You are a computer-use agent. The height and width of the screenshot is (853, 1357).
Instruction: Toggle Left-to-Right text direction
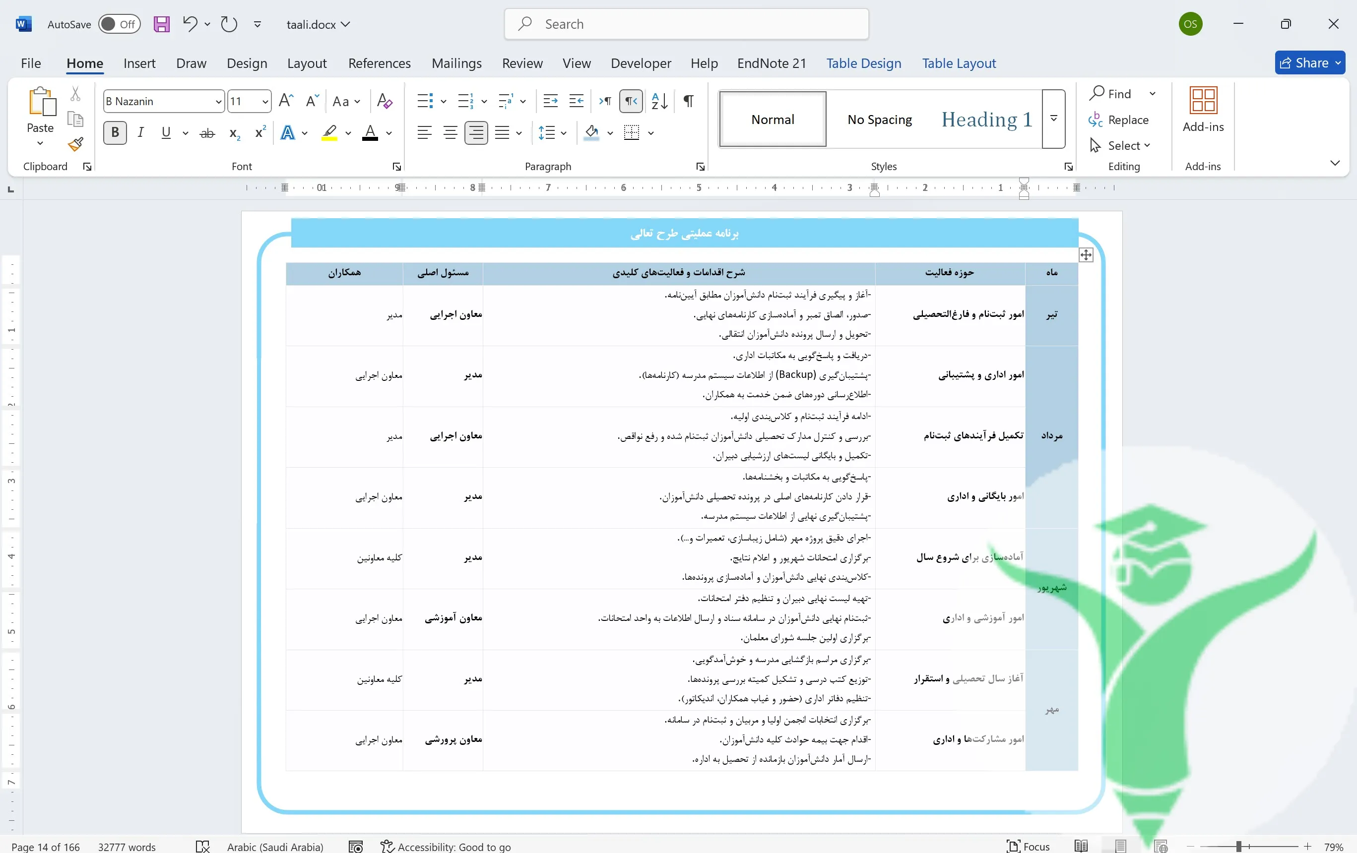[605, 101]
